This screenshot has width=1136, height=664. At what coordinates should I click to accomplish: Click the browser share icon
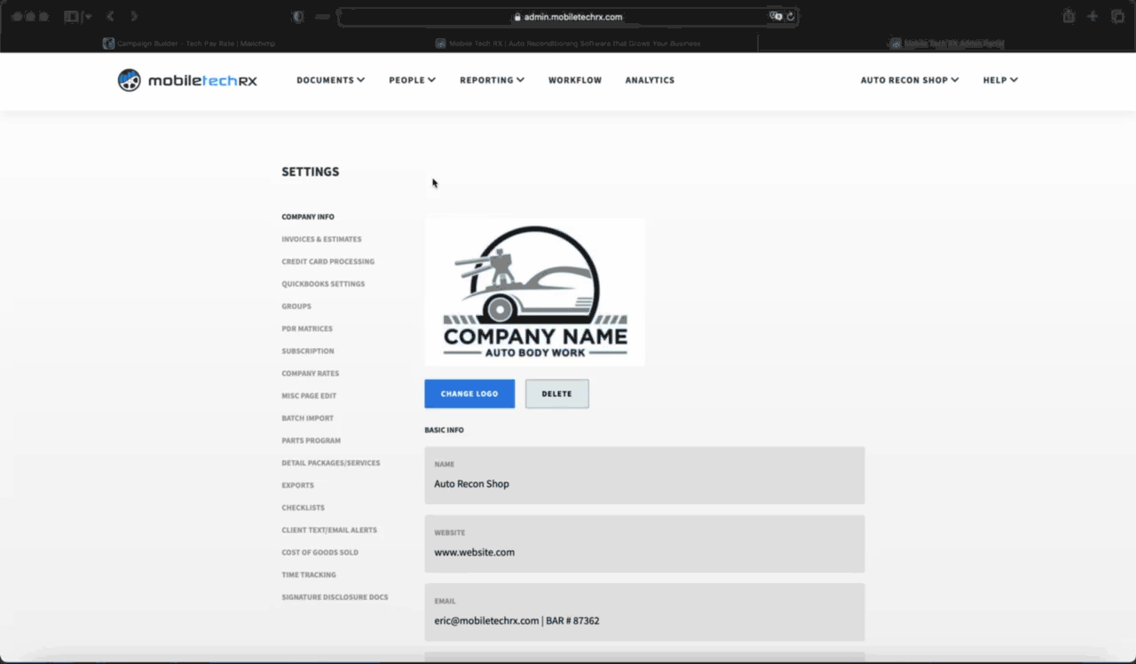pyautogui.click(x=1069, y=17)
